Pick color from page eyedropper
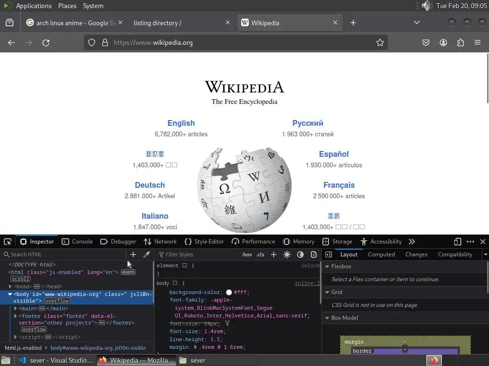Image resolution: width=489 pixels, height=366 pixels. pyautogui.click(x=146, y=254)
